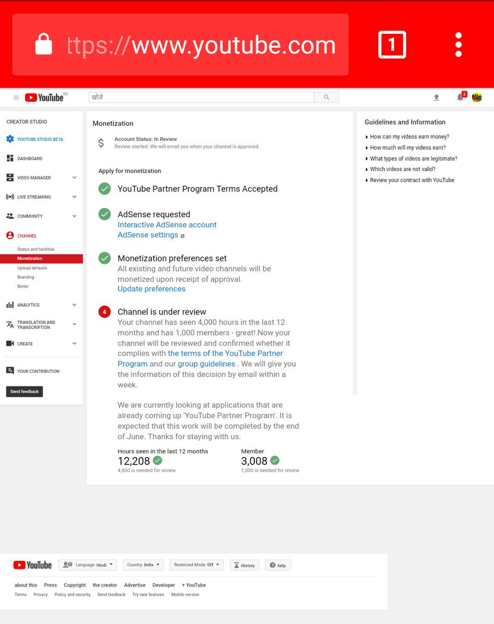Click the Live Streaming broadcast icon

pos(10,197)
